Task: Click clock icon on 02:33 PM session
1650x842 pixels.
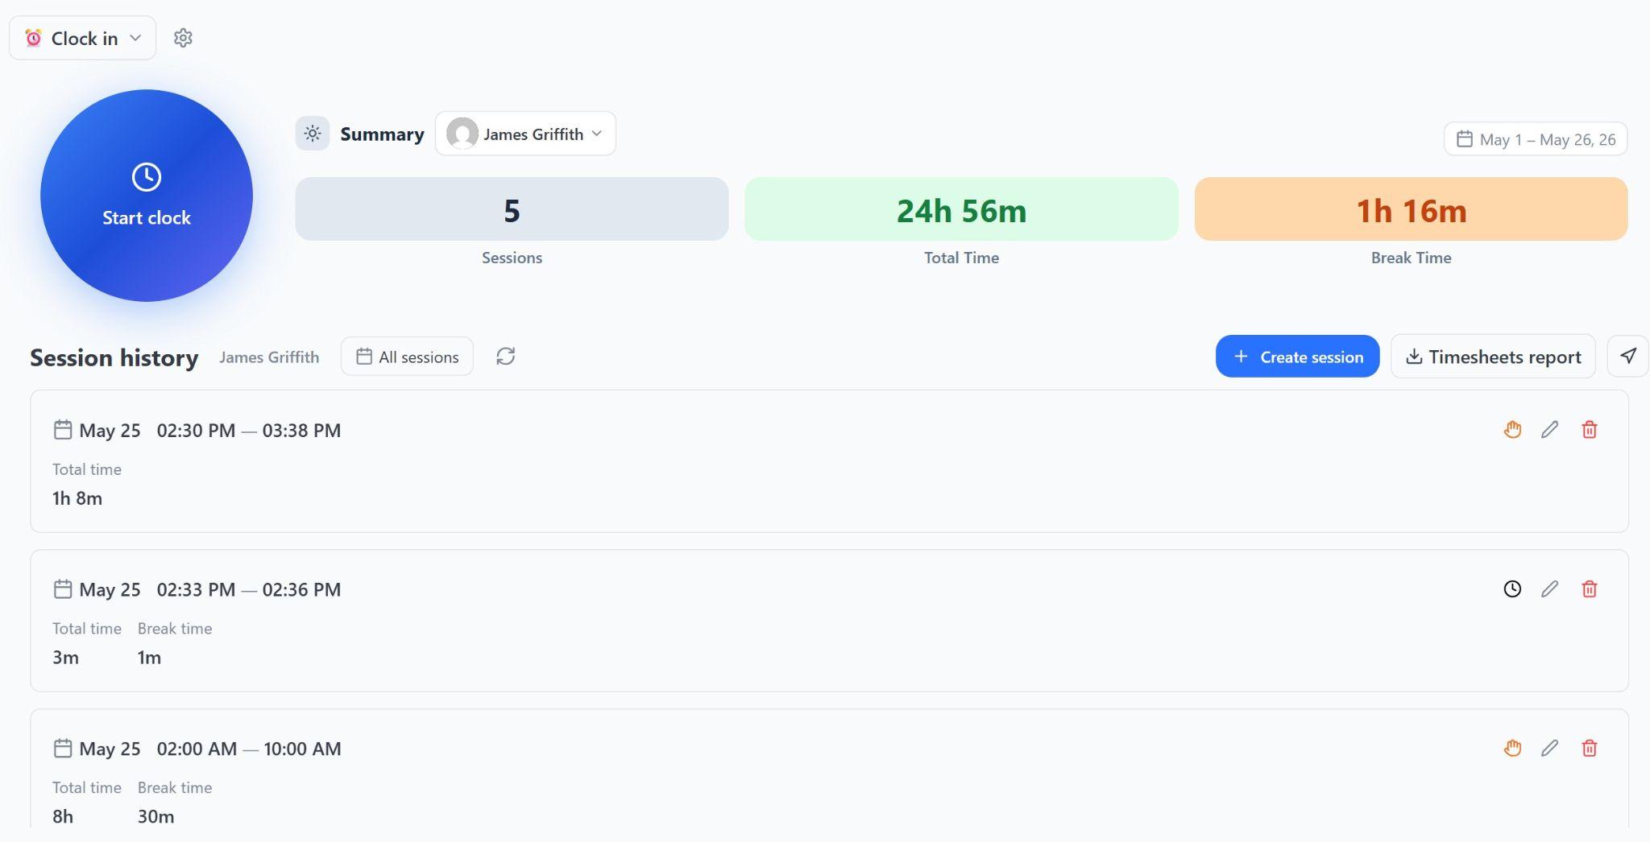Action: coord(1512,589)
